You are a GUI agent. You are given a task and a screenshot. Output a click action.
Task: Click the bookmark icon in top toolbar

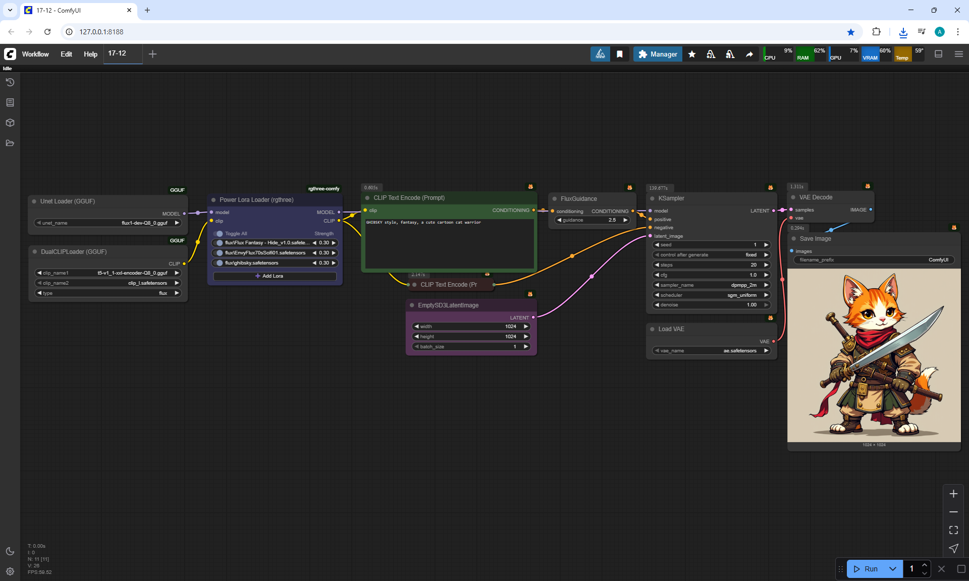620,54
